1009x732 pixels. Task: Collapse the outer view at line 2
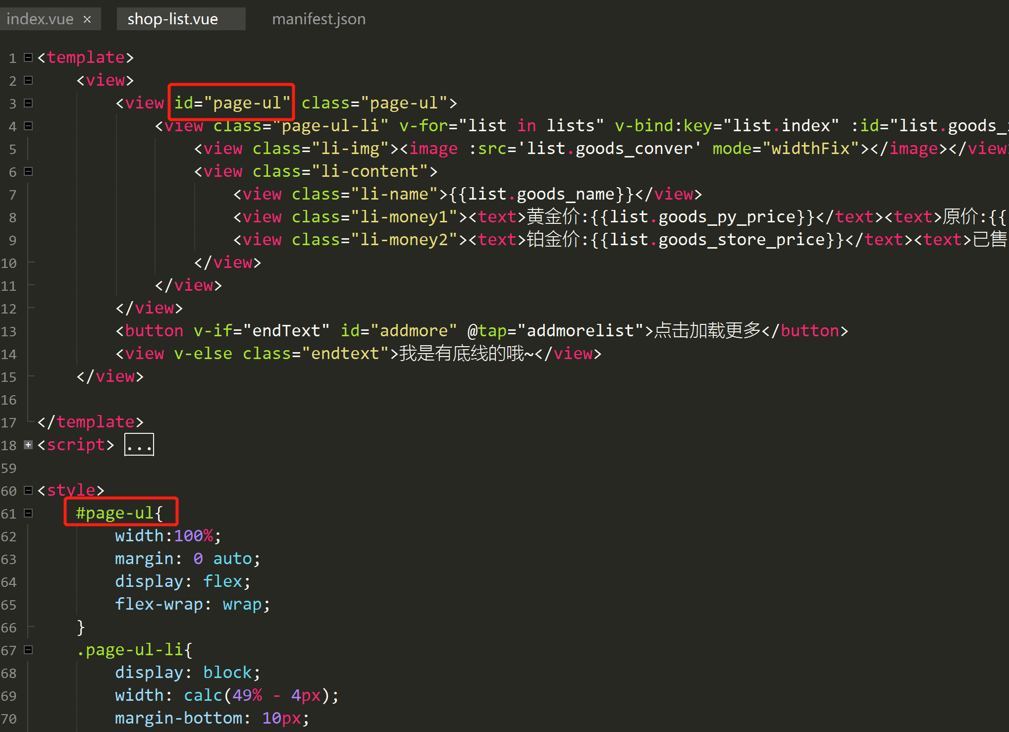tap(28, 80)
